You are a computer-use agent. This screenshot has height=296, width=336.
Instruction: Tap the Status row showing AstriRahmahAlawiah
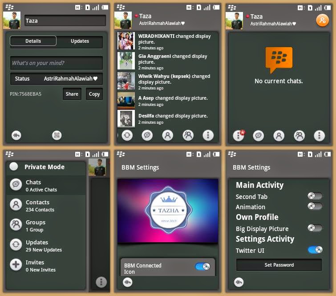57,79
